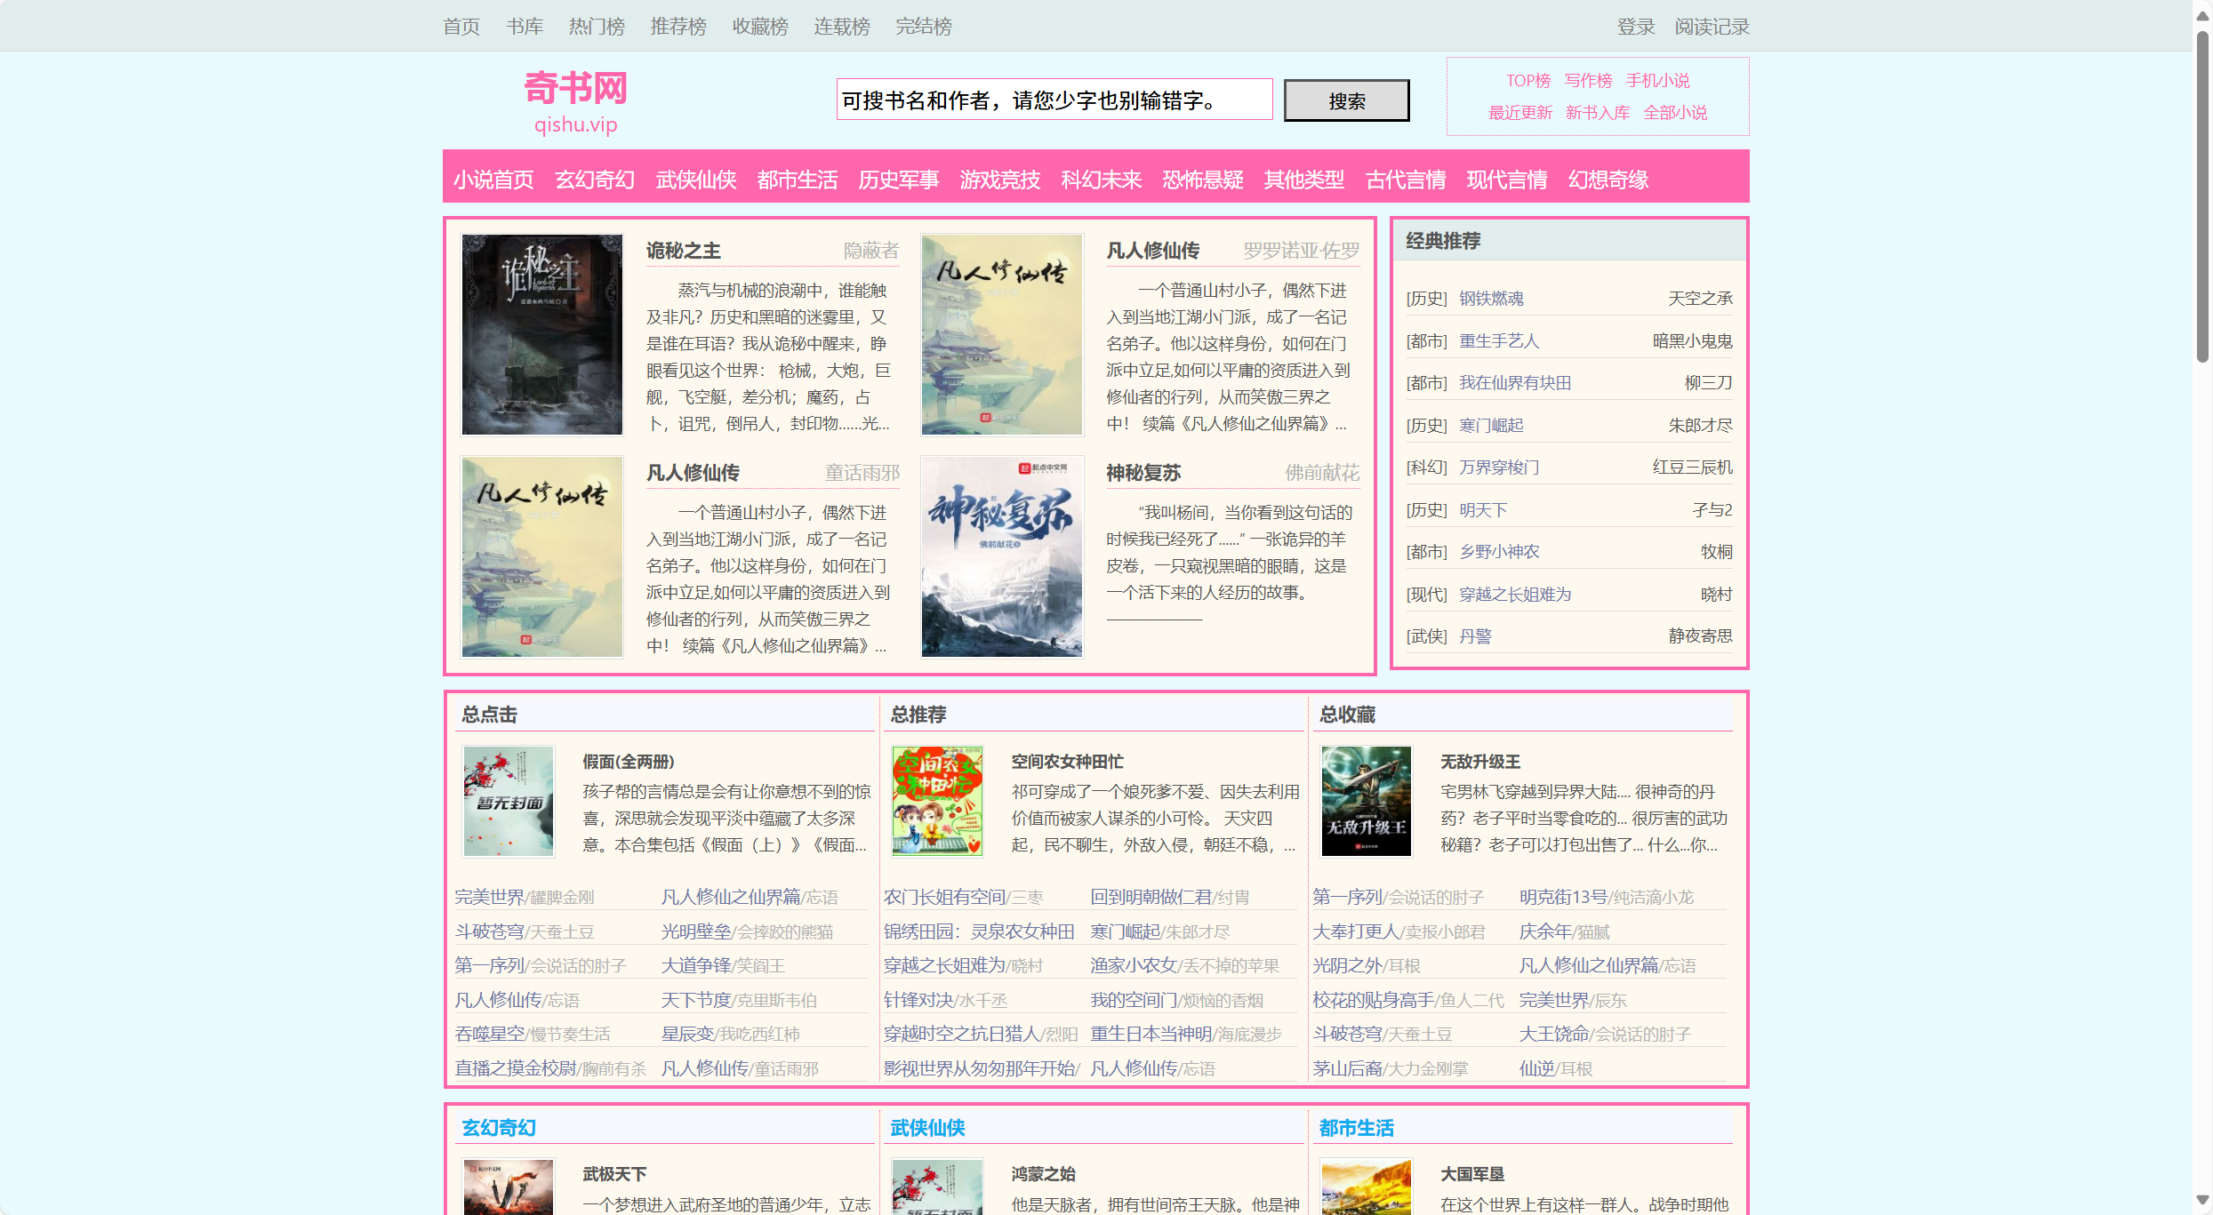Click the 搜索 search button

(x=1347, y=100)
